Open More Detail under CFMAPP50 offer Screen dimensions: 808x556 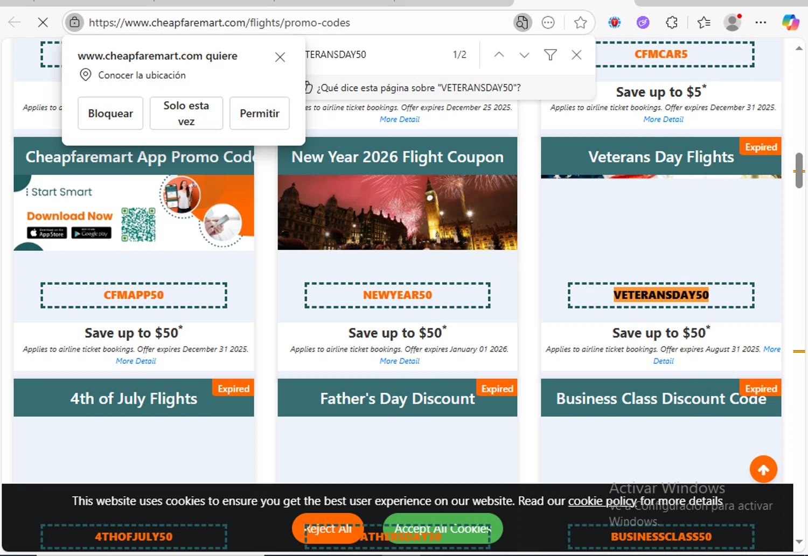pos(136,361)
